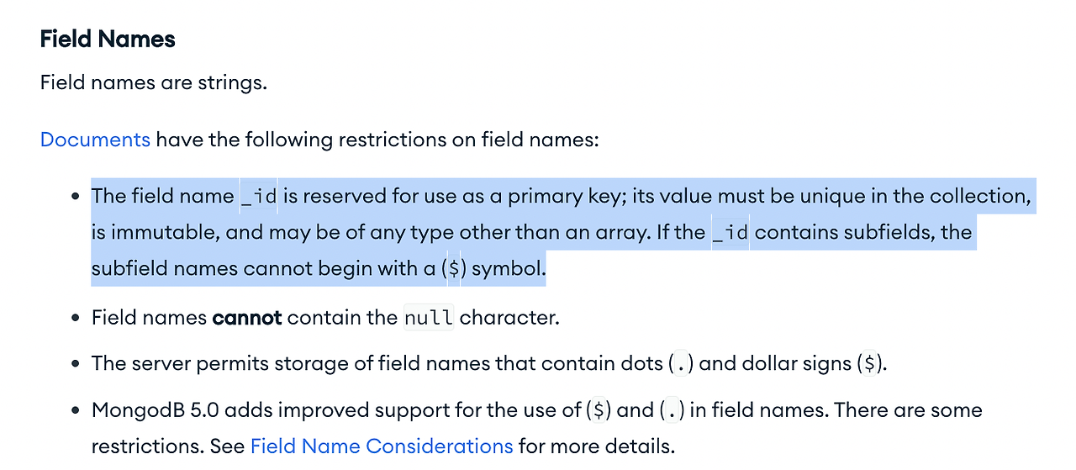The width and height of the screenshot is (1076, 470).
Task: Open the Documents link
Action: coord(95,139)
